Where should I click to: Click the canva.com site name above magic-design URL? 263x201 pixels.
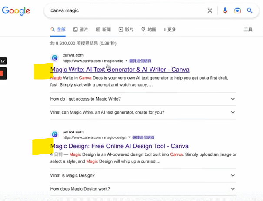[x=73, y=132]
